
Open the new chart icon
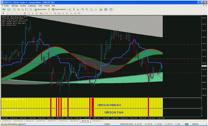(4, 9)
